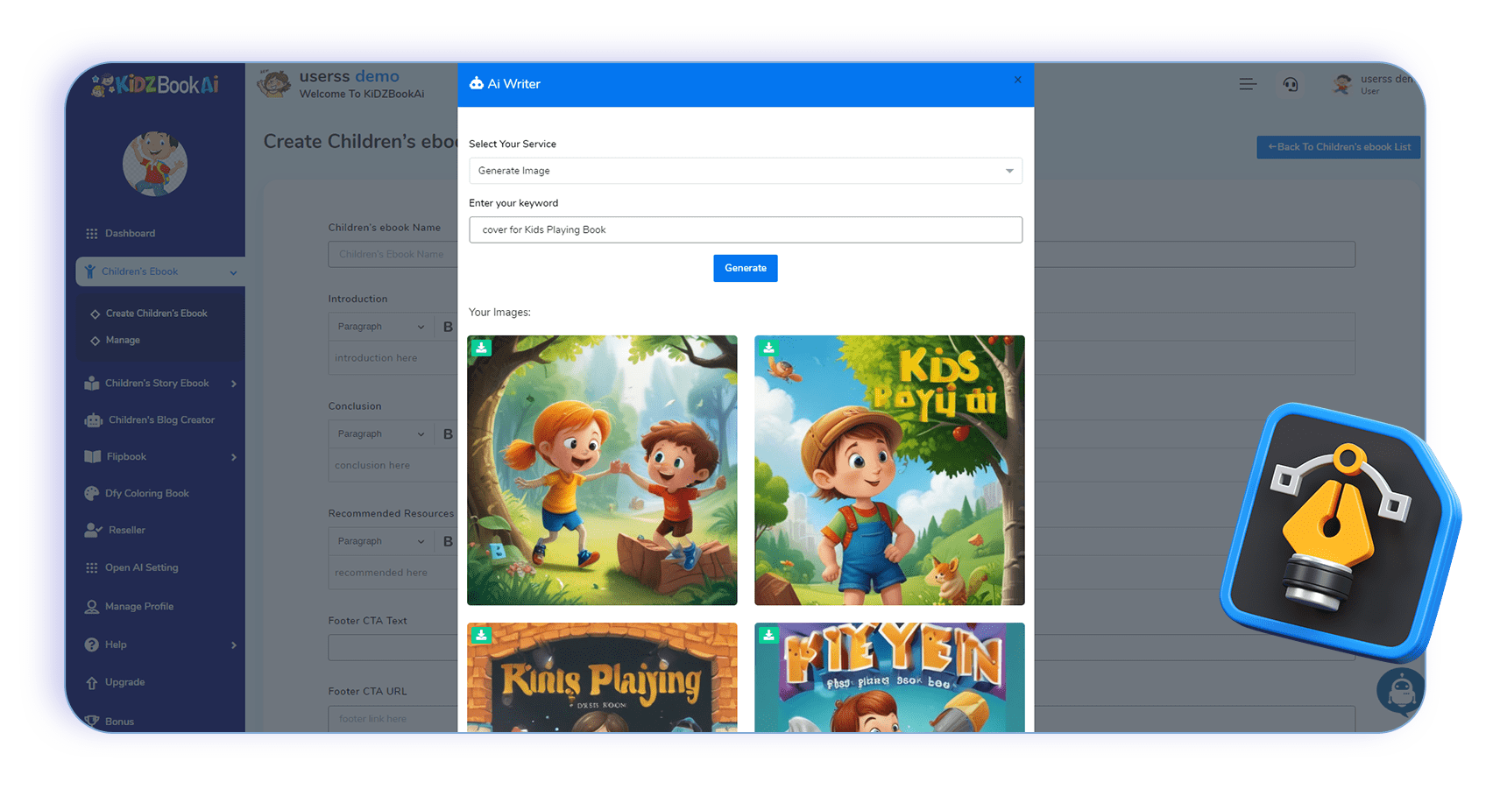Download the bottom-right teal cover image
Image resolution: width=1507 pixels, height=803 pixels.
point(768,635)
